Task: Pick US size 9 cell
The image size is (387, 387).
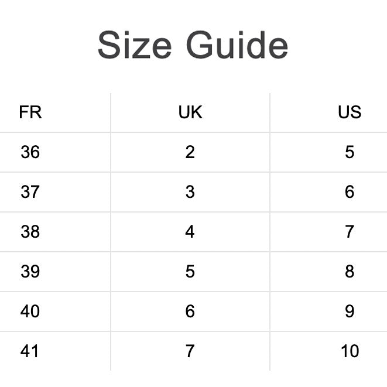Action: (x=350, y=311)
